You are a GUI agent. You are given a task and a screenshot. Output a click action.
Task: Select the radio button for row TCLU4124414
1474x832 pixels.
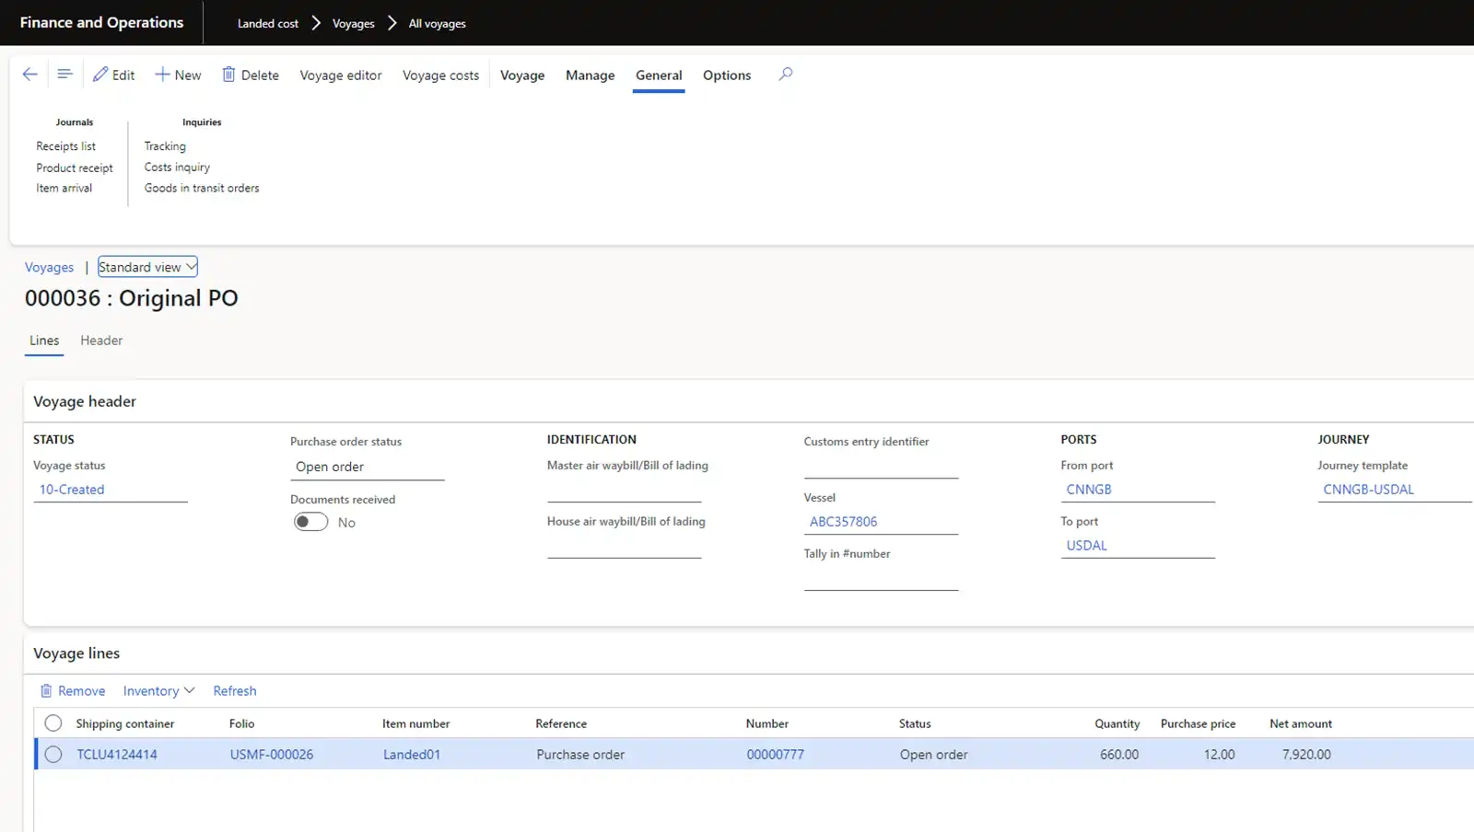(53, 755)
